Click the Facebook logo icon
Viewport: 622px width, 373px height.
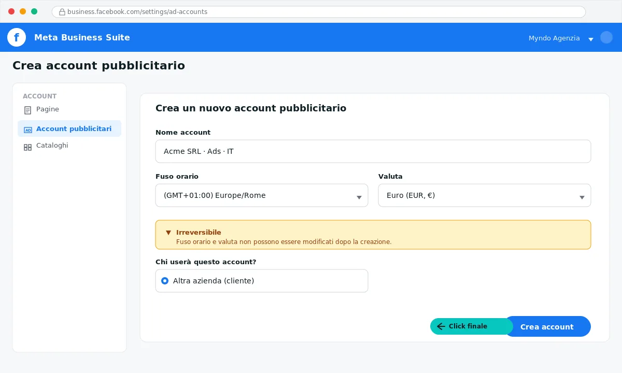coord(17,37)
